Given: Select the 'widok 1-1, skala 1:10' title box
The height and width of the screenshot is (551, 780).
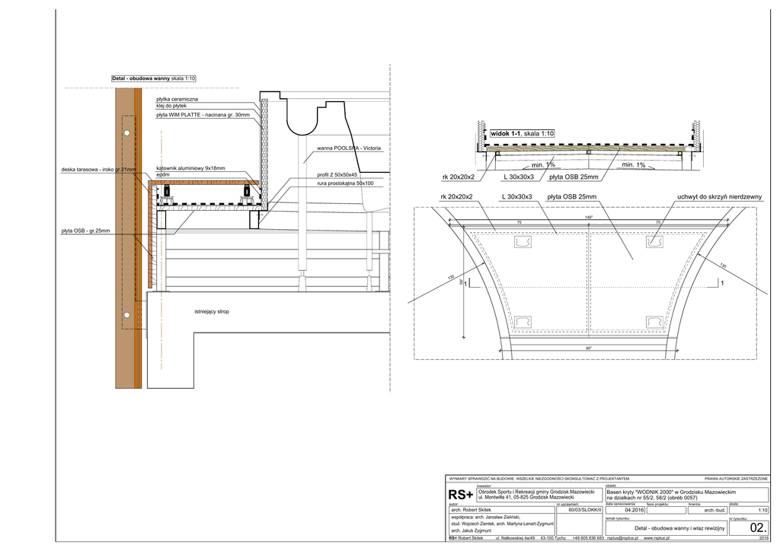Looking at the screenshot, I should click(523, 133).
